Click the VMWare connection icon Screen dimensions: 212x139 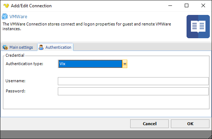(x=5, y=16)
